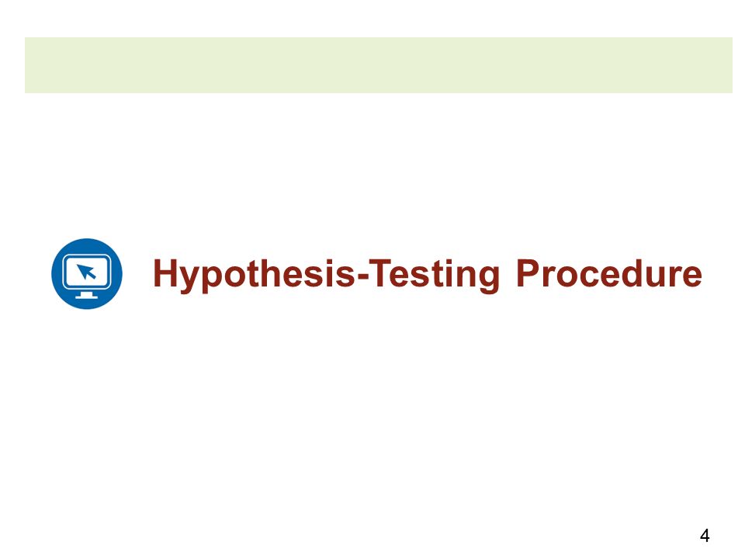Click the monitor base of blue icon

click(x=86, y=297)
